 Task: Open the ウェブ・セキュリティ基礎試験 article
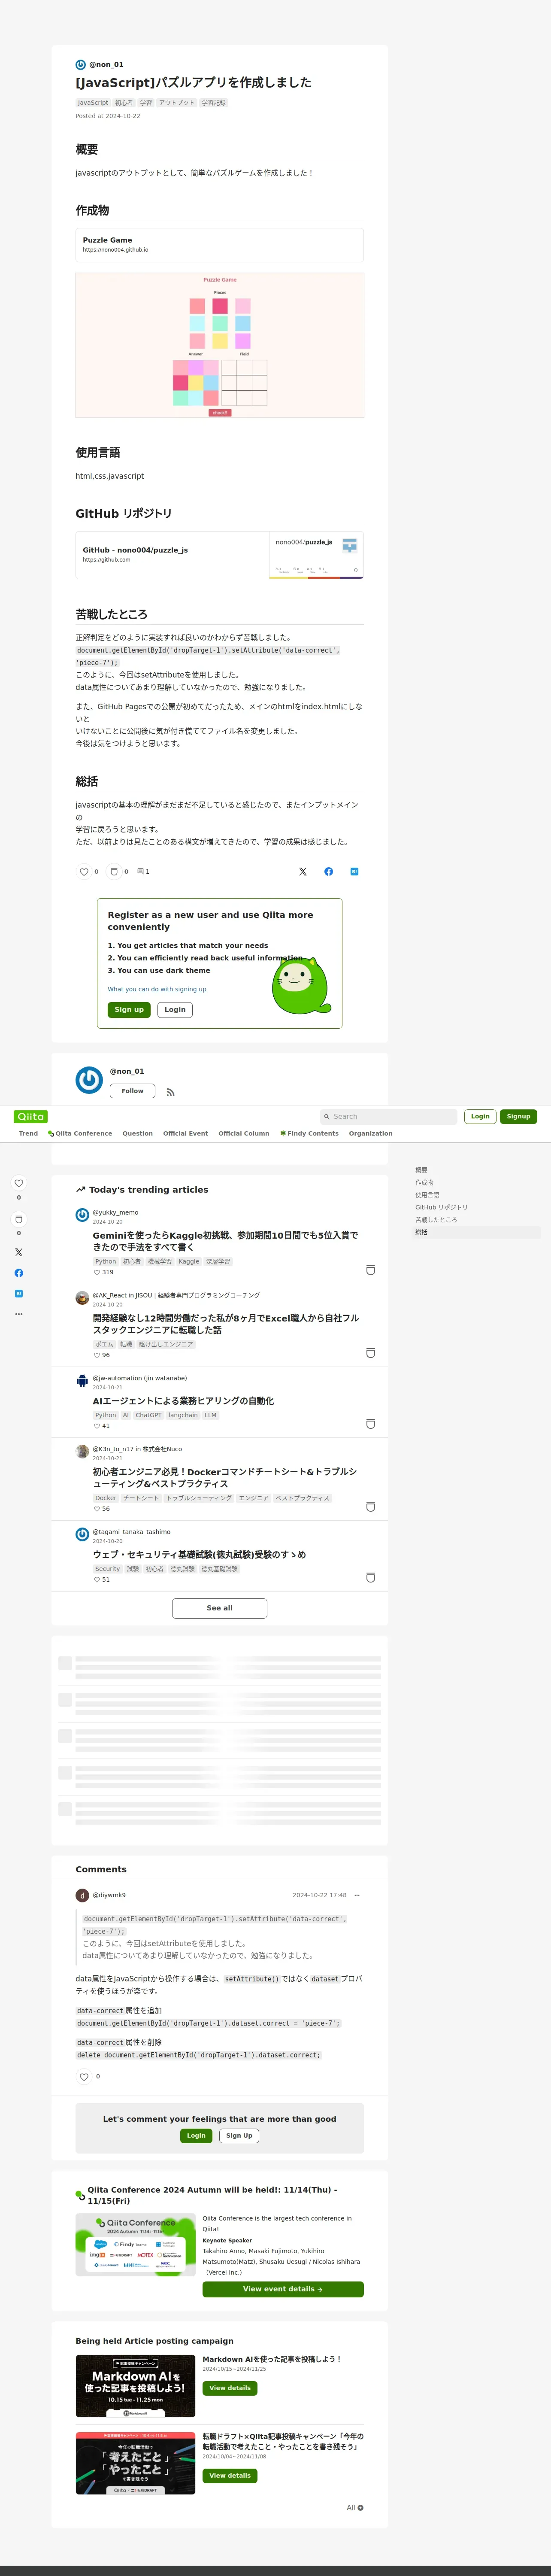pos(199,1555)
